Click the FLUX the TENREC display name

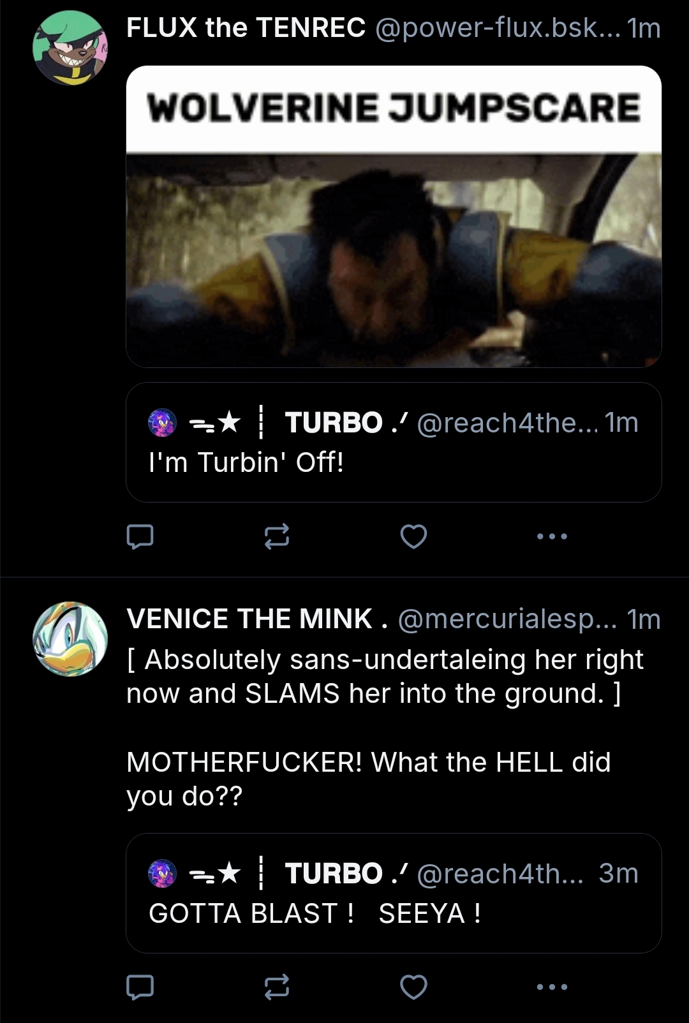[x=246, y=28]
